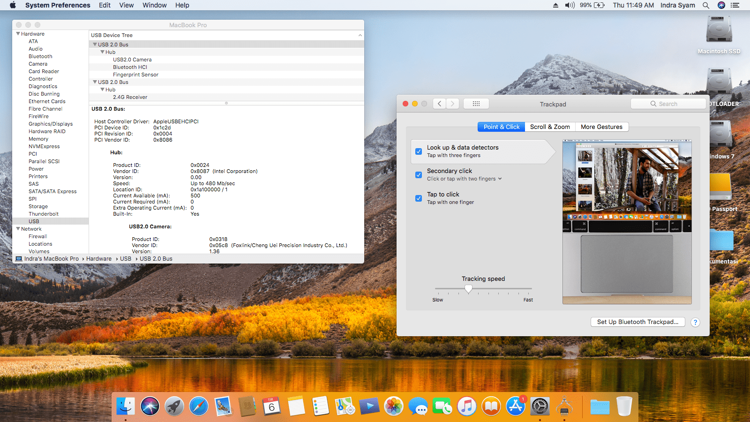The height and width of the screenshot is (422, 750).
Task: Disable Look up & data detectors
Action: [419, 151]
